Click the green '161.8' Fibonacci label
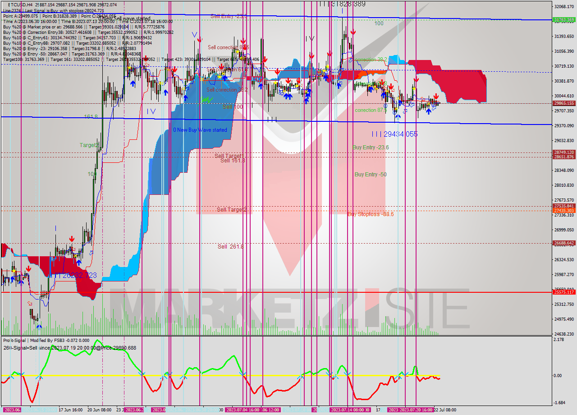This screenshot has height=415, width=577. [x=91, y=116]
